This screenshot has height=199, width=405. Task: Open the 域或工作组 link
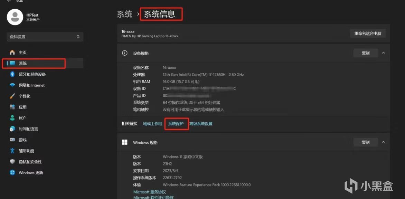coord(152,124)
